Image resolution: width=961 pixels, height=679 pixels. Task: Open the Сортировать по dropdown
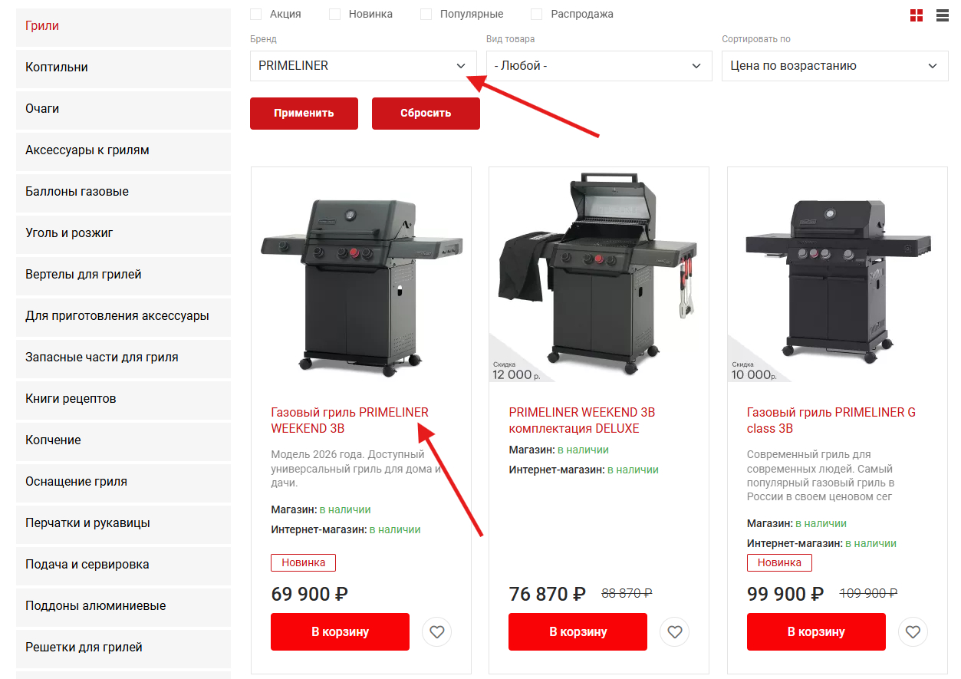point(835,66)
